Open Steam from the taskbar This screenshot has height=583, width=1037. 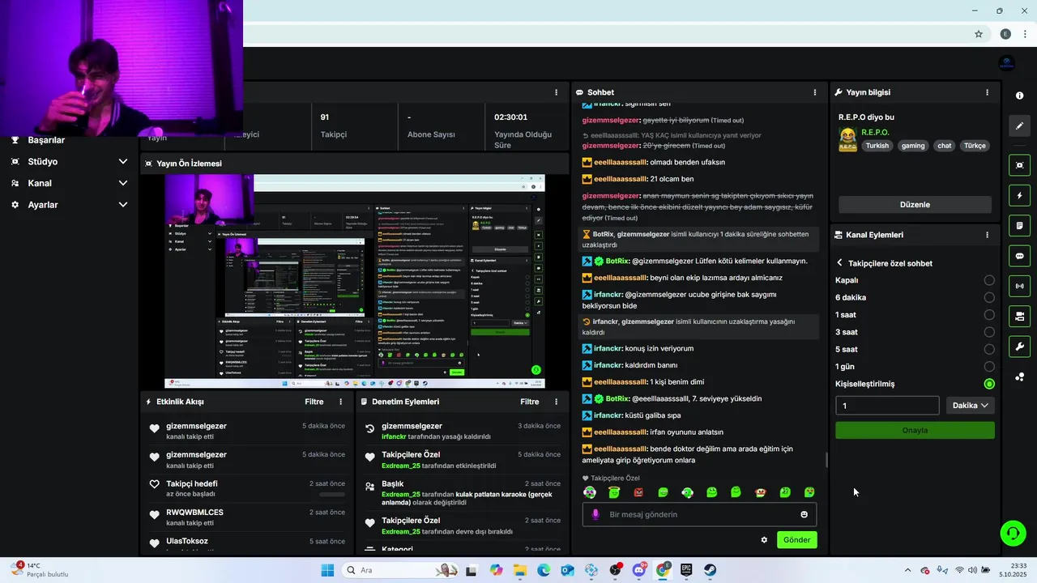710,570
